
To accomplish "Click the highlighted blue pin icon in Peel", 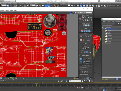I will coord(86,52).
